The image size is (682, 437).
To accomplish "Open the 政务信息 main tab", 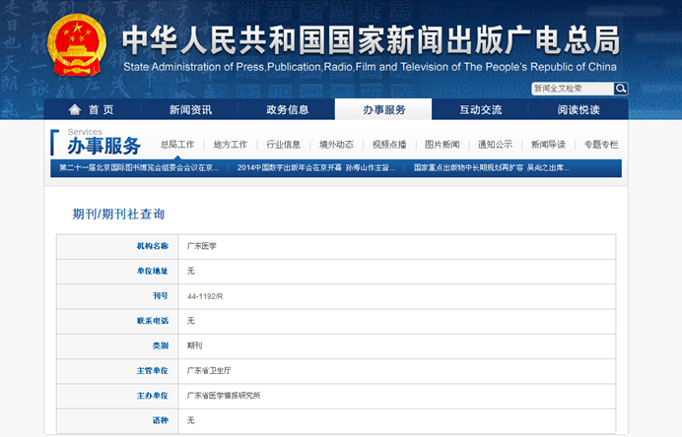I will 287,109.
